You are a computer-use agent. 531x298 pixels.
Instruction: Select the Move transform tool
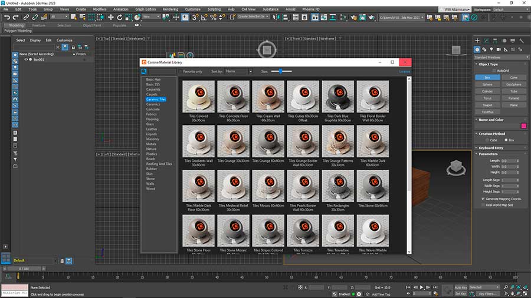coord(110,17)
